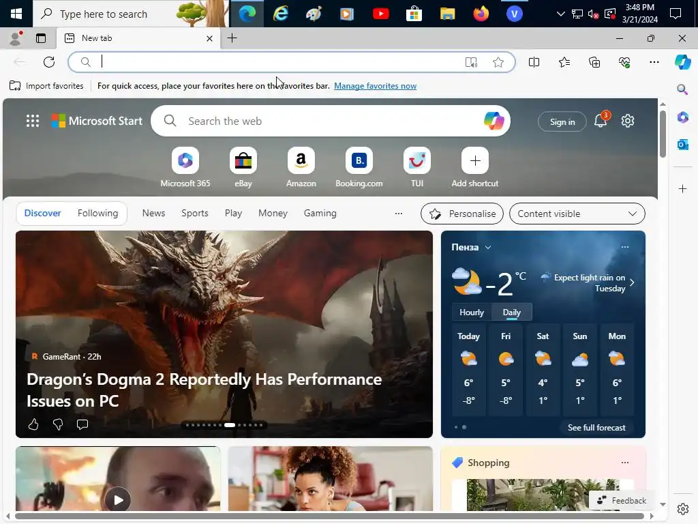Open the Collections icon

click(x=594, y=62)
